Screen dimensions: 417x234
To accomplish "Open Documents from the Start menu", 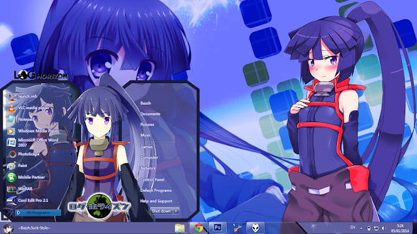I will [x=151, y=114].
